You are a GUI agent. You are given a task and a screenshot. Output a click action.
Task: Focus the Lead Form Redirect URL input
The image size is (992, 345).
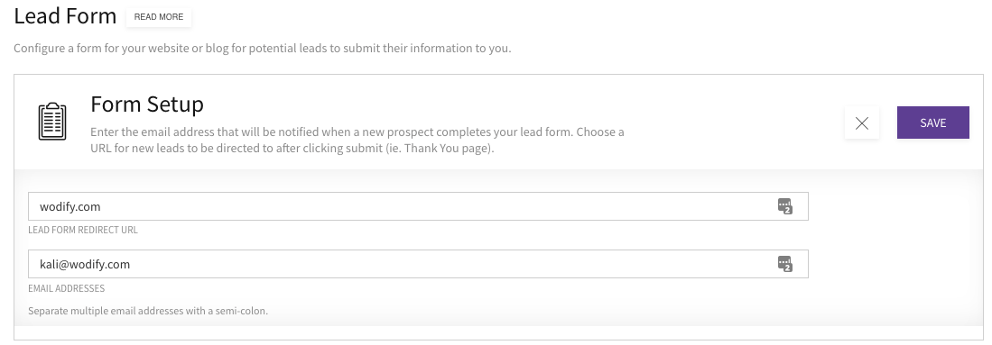[x=418, y=206]
